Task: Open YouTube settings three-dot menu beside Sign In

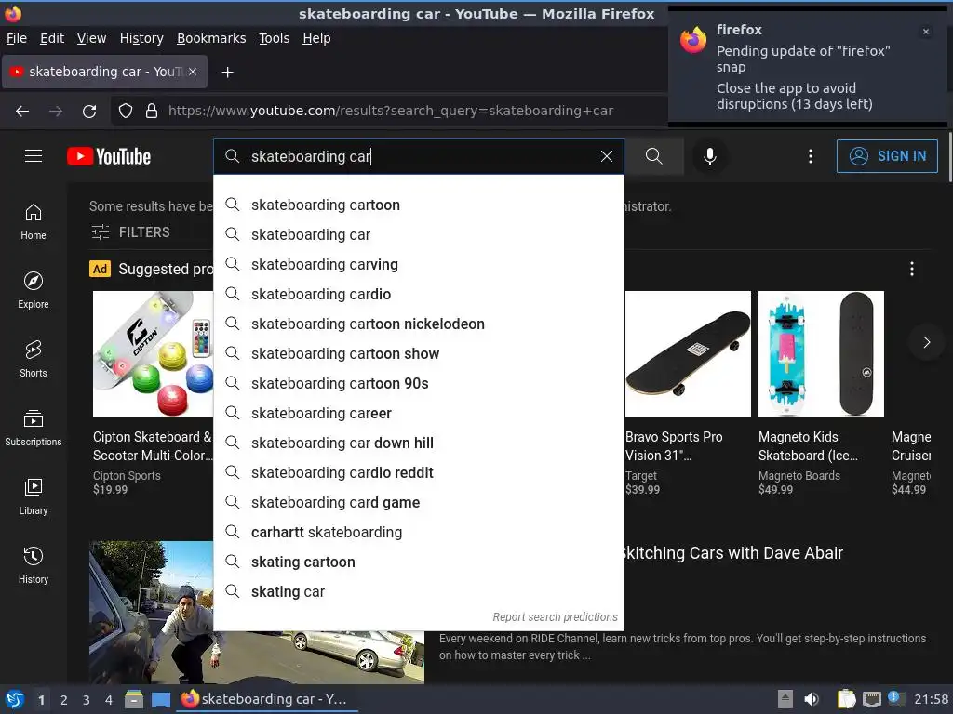Action: [811, 156]
